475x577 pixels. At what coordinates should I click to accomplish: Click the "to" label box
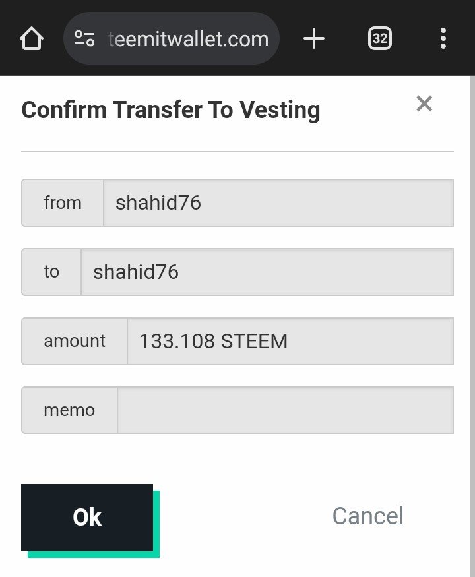[51, 272]
